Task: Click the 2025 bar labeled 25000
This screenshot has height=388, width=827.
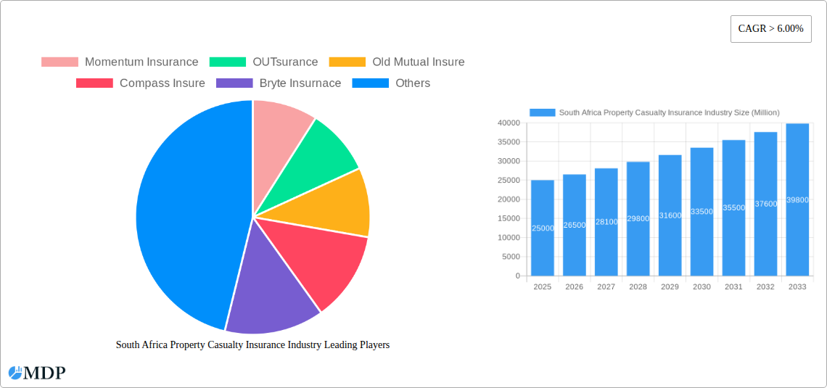Action: [543, 228]
